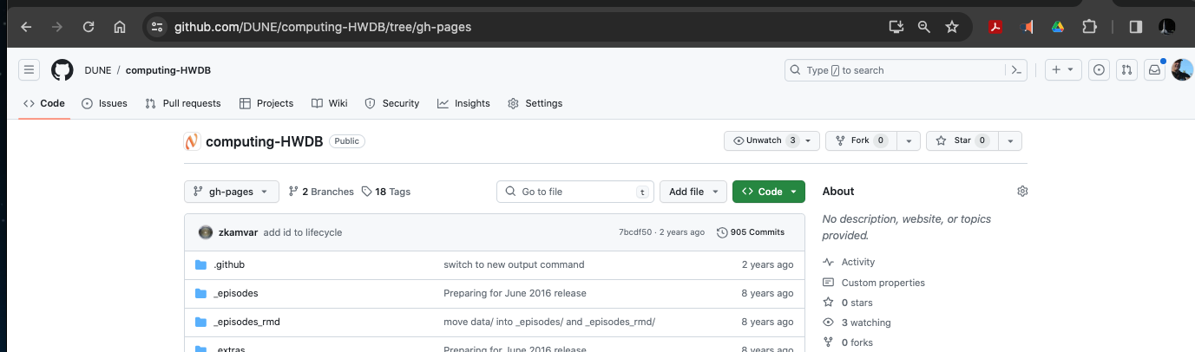Toggle the browser side panel
Viewport: 1195px width, 352px height.
pyautogui.click(x=1135, y=27)
